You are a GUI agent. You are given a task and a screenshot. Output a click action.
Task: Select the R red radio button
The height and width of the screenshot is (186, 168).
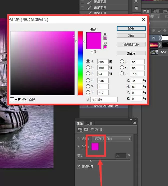88,80
